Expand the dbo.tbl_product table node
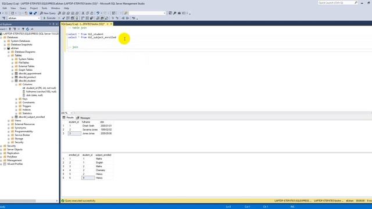 coord(13,77)
